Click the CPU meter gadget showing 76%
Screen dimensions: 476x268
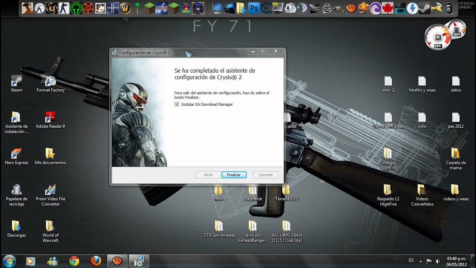point(437,38)
